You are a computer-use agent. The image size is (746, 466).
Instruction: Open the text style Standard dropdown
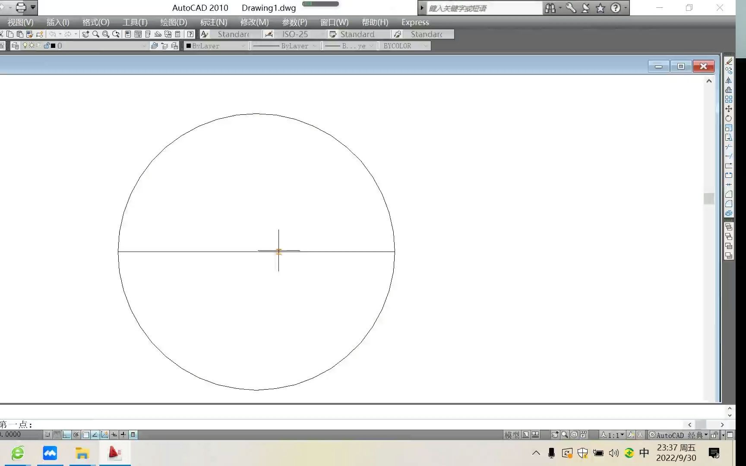[x=235, y=34]
